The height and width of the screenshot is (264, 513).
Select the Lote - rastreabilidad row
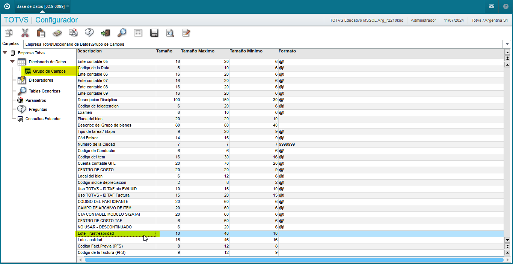pyautogui.click(x=290, y=233)
